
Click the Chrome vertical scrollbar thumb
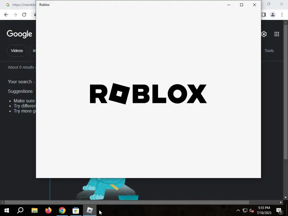(x=285, y=92)
